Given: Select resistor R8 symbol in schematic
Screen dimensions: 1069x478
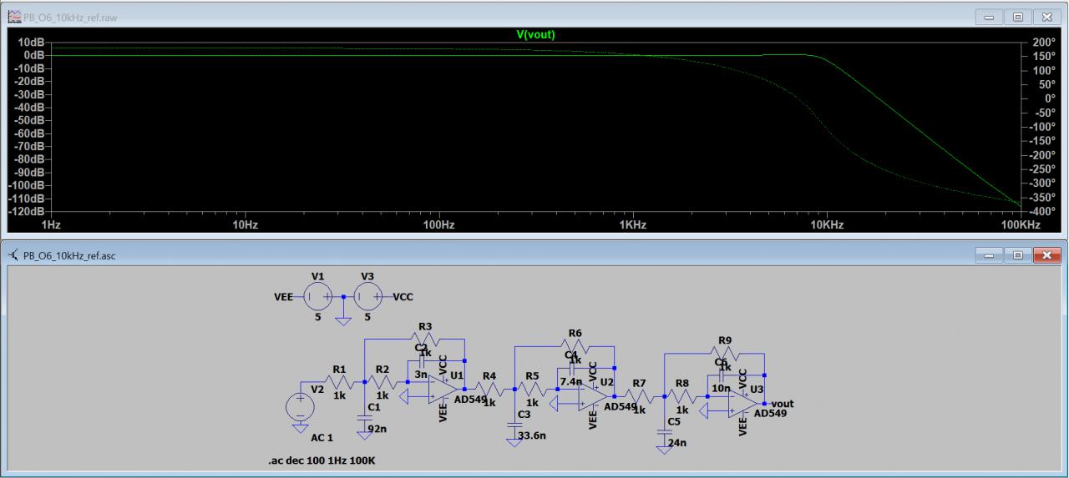Looking at the screenshot, I should [x=682, y=395].
